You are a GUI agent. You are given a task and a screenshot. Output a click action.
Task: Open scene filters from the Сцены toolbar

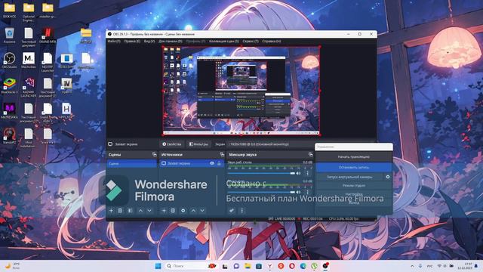pyautogui.click(x=130, y=211)
